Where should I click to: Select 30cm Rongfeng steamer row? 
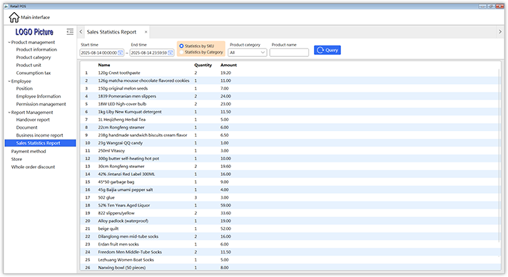[290, 167]
